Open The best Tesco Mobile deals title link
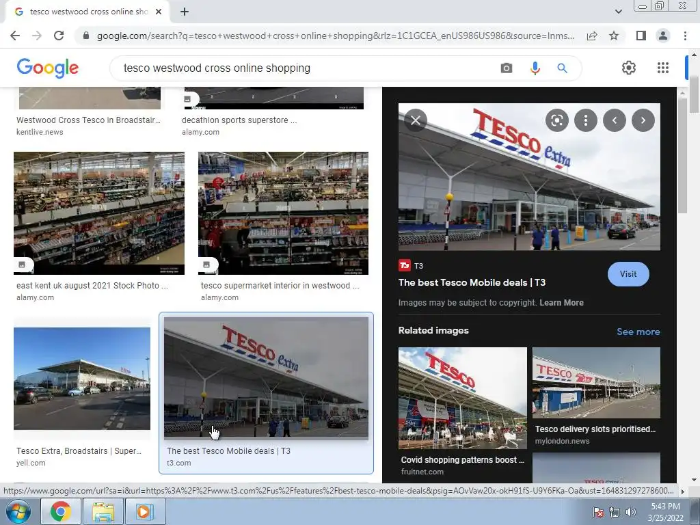This screenshot has height=525, width=700. (x=472, y=282)
